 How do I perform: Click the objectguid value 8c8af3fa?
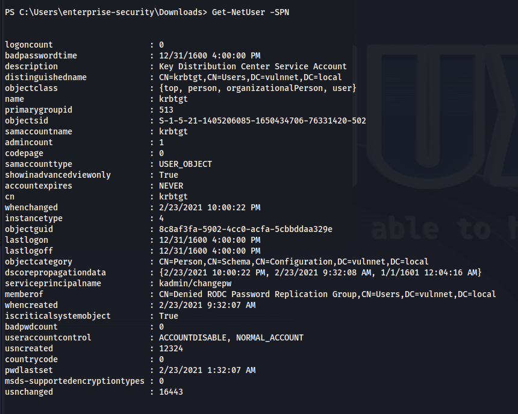coord(246,229)
